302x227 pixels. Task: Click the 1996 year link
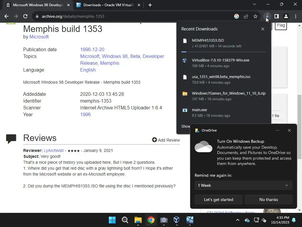click(x=85, y=114)
